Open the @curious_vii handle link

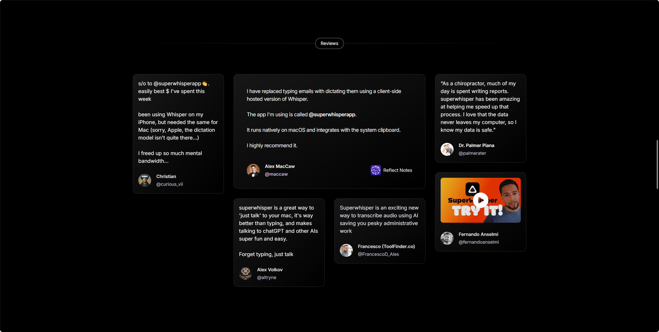[170, 184]
